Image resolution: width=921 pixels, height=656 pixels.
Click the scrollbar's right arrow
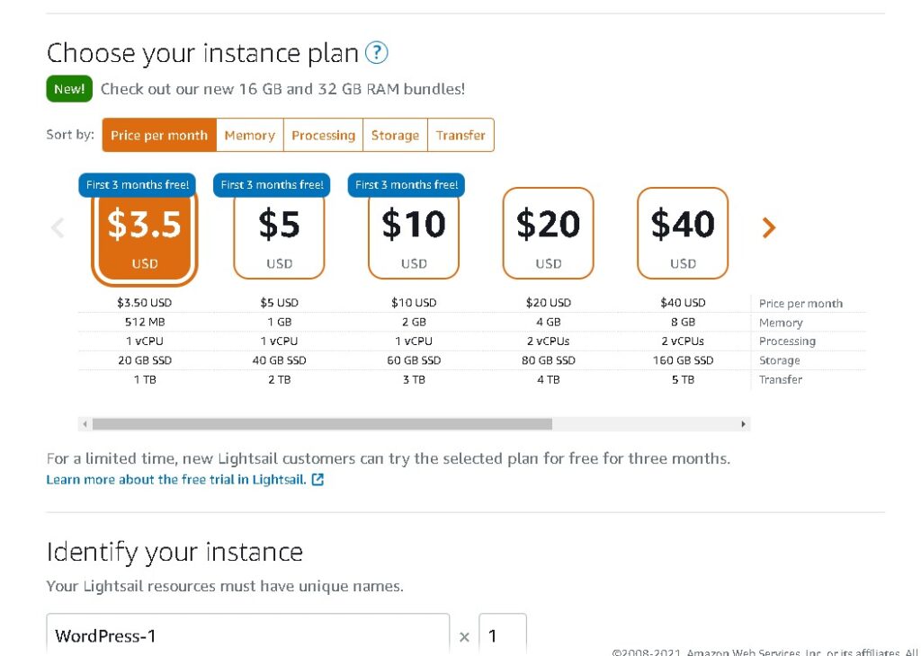click(x=744, y=423)
